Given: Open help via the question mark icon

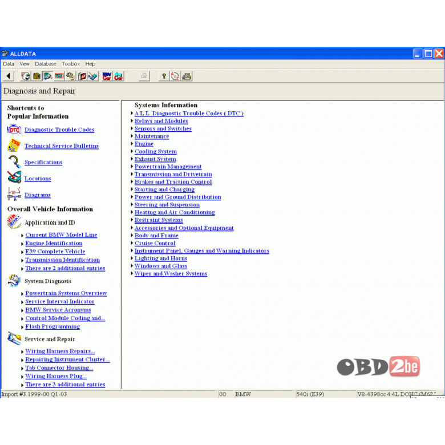Looking at the screenshot, I should point(164,76).
